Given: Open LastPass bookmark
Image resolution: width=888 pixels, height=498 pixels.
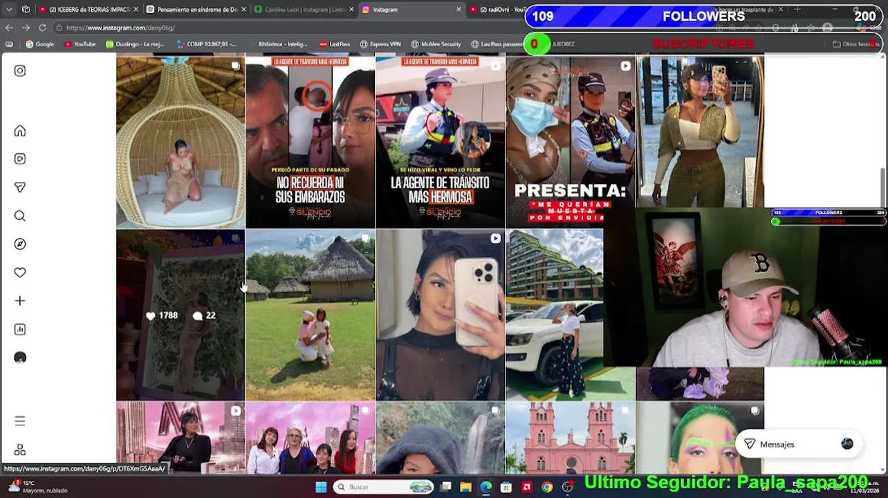Looking at the screenshot, I should coord(335,44).
